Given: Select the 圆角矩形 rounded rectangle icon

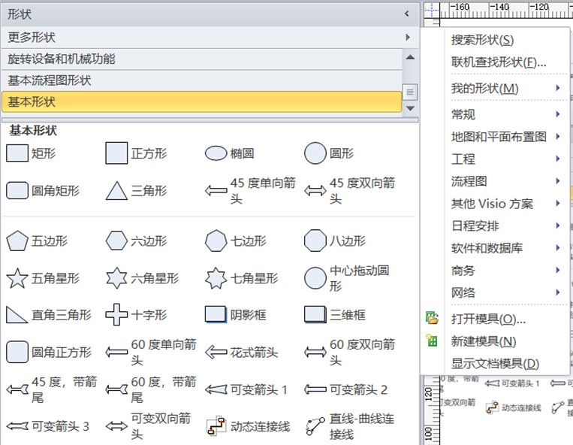Looking at the screenshot, I should [x=17, y=190].
